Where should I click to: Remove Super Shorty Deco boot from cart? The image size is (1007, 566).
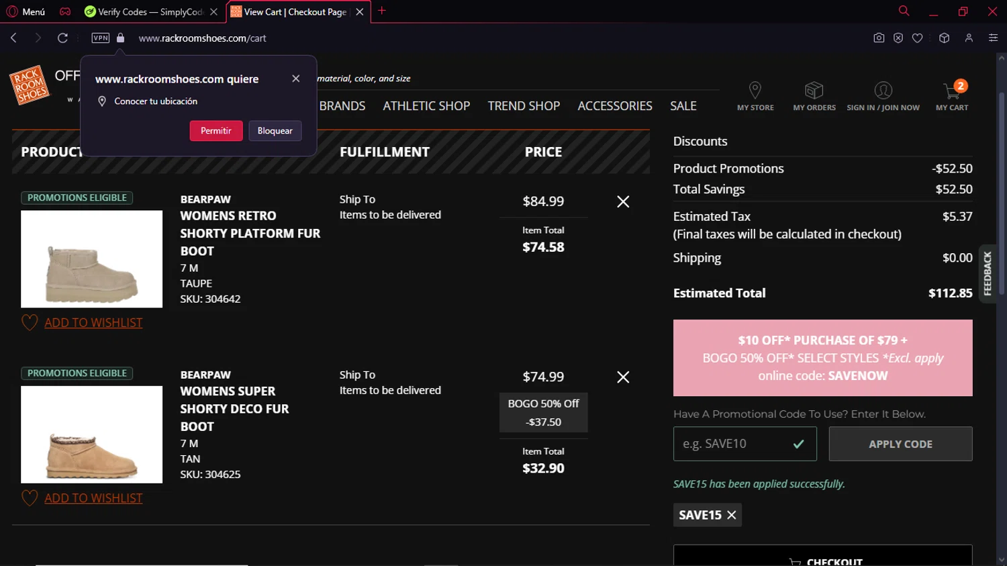click(x=623, y=377)
